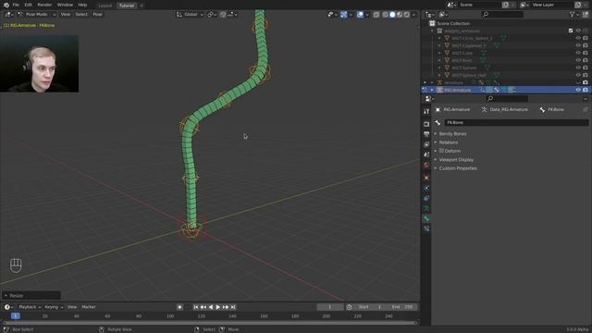Open the Bone Constraints properties tab
The width and height of the screenshot is (592, 333).
426,228
